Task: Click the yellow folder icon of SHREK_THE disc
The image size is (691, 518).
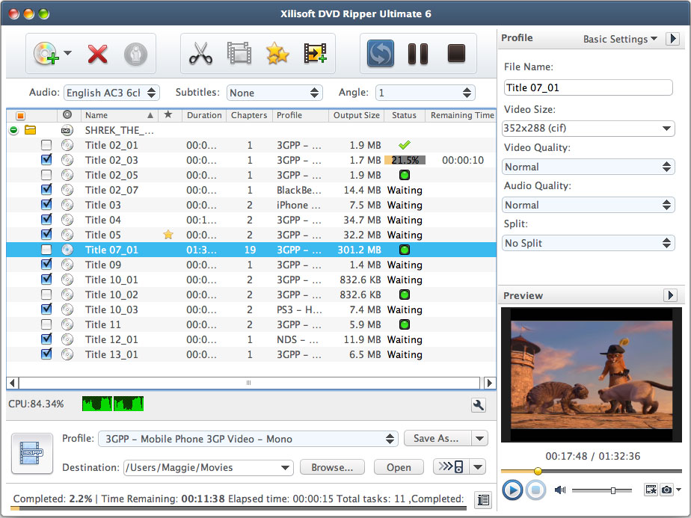Action: click(x=31, y=130)
